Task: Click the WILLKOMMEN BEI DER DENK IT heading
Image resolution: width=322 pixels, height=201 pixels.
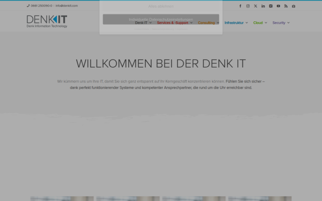Action: click(161, 64)
